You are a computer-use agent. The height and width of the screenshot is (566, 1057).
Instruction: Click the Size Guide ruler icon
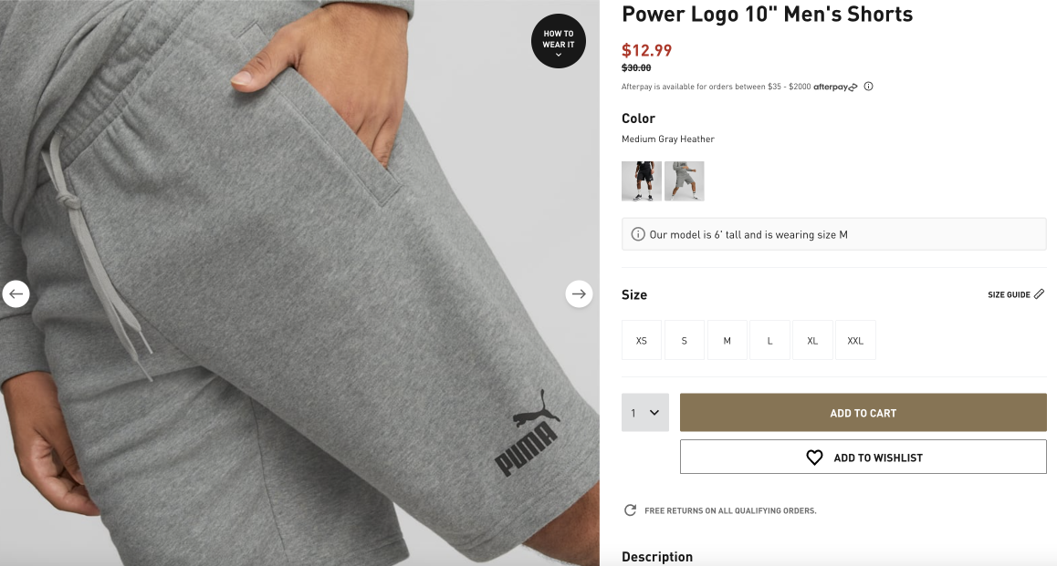point(1039,294)
